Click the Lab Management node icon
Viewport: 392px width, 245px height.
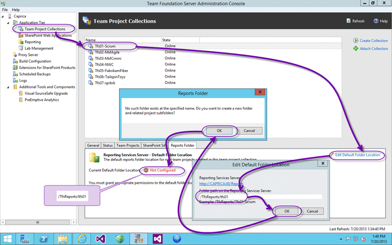[x=21, y=48]
